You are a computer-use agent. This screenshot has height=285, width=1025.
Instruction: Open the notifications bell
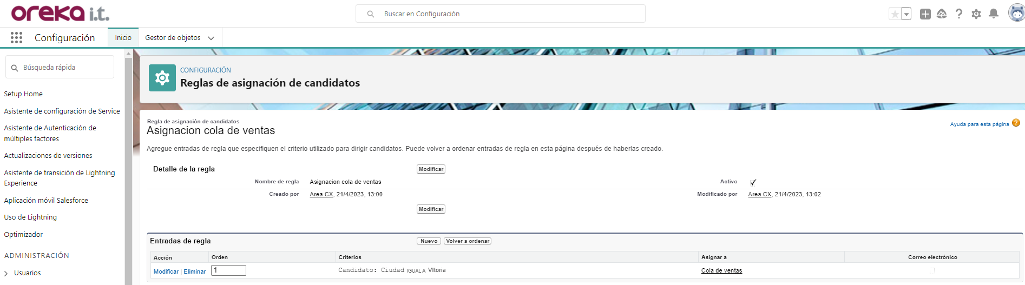pyautogui.click(x=994, y=14)
